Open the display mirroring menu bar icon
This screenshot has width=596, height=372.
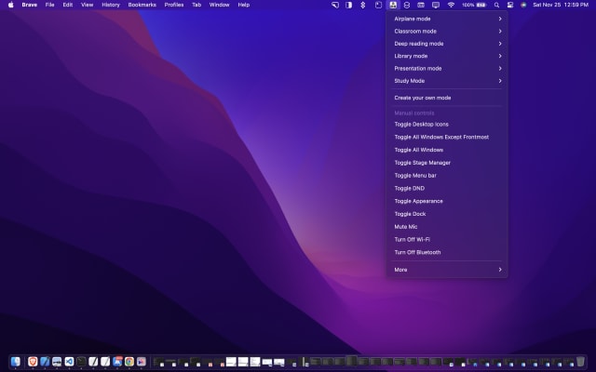pos(436,5)
